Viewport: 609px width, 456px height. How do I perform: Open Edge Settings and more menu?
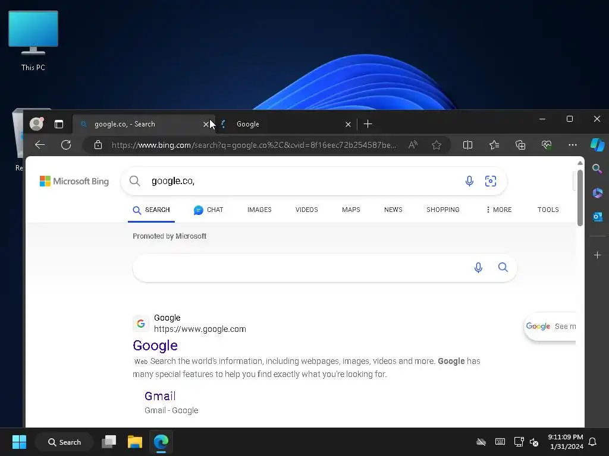point(573,145)
